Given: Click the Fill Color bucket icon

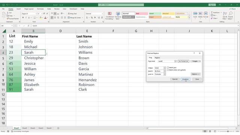Looking at the screenshot, I should (40, 18).
